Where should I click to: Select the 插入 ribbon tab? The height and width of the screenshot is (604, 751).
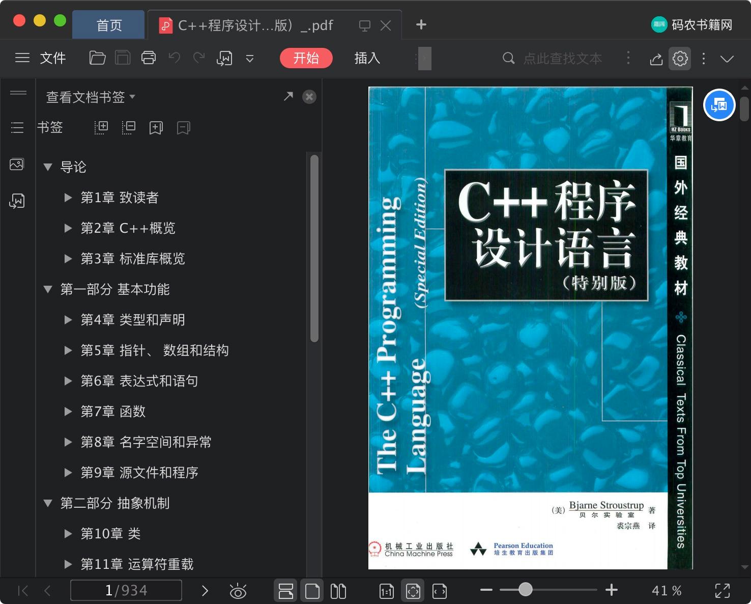(x=367, y=58)
